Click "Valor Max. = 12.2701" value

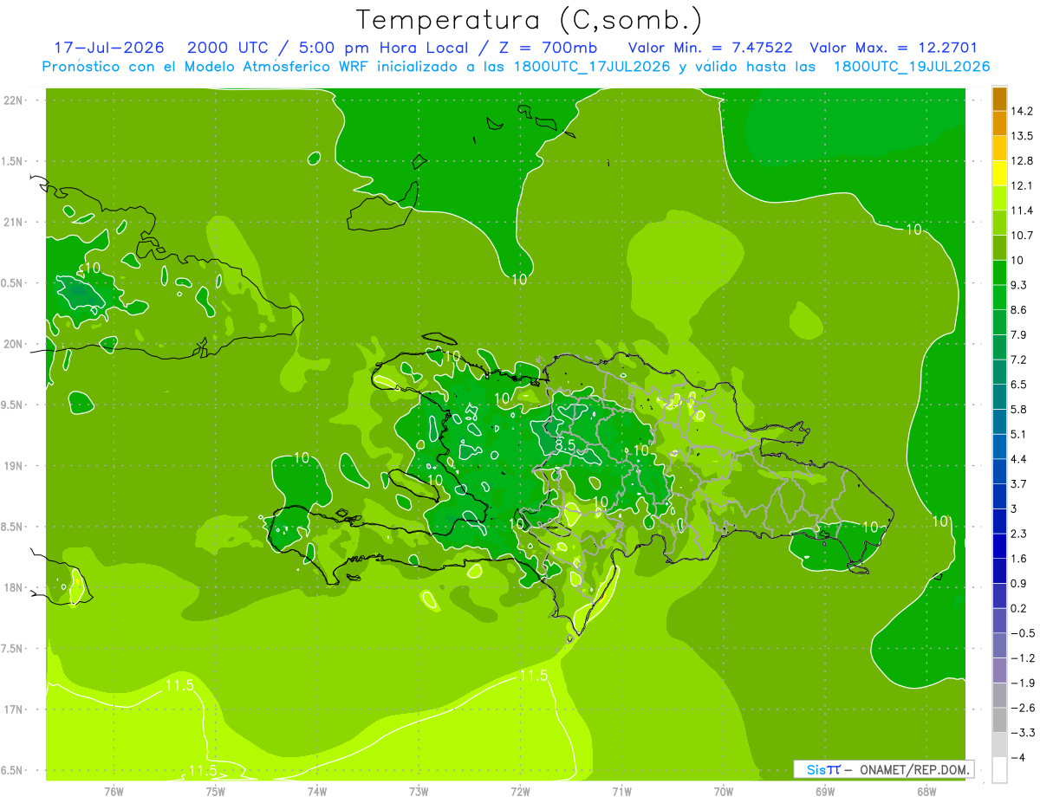click(893, 48)
